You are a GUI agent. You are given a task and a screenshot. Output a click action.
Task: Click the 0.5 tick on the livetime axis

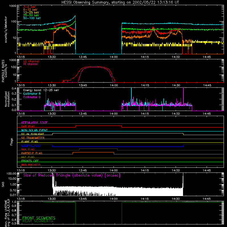tap(14, 223)
